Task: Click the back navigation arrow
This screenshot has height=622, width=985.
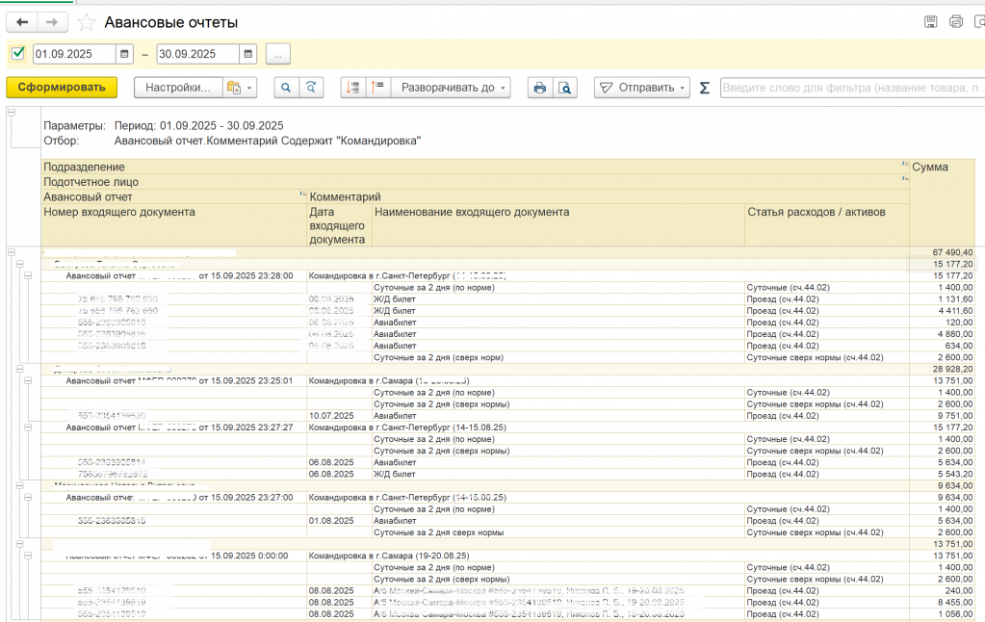Action: (23, 21)
